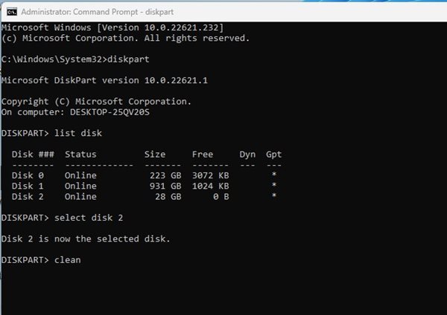
Task: Click the Status column header
Action: pos(80,154)
